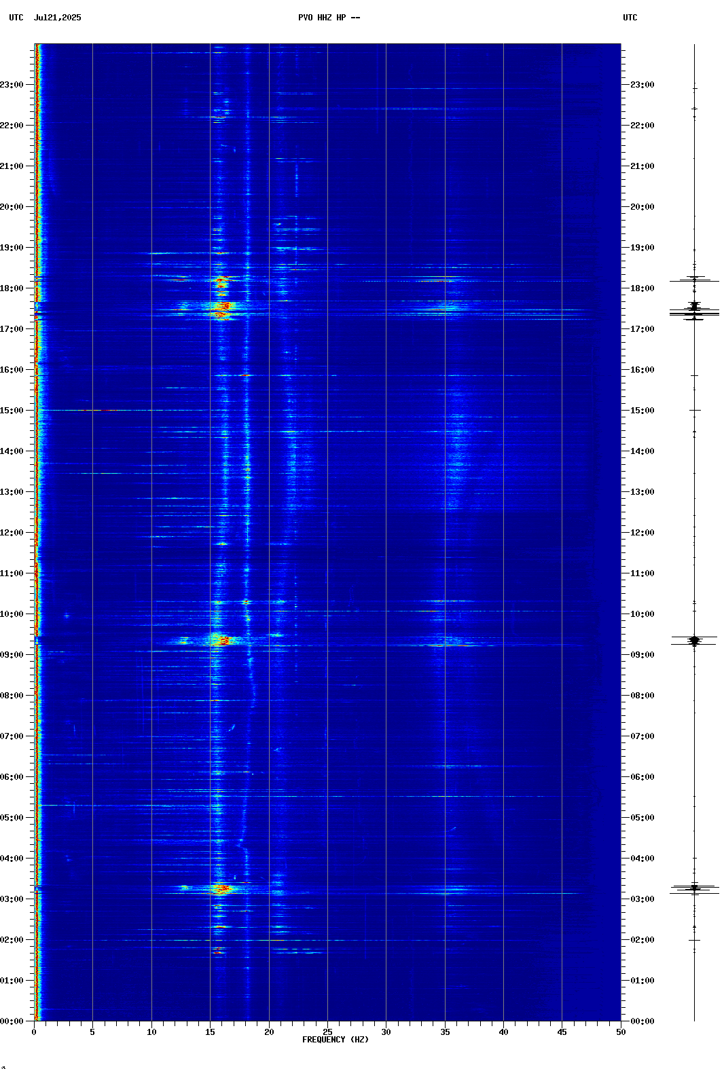Click '06:00' on the right time axis

(x=642, y=777)
